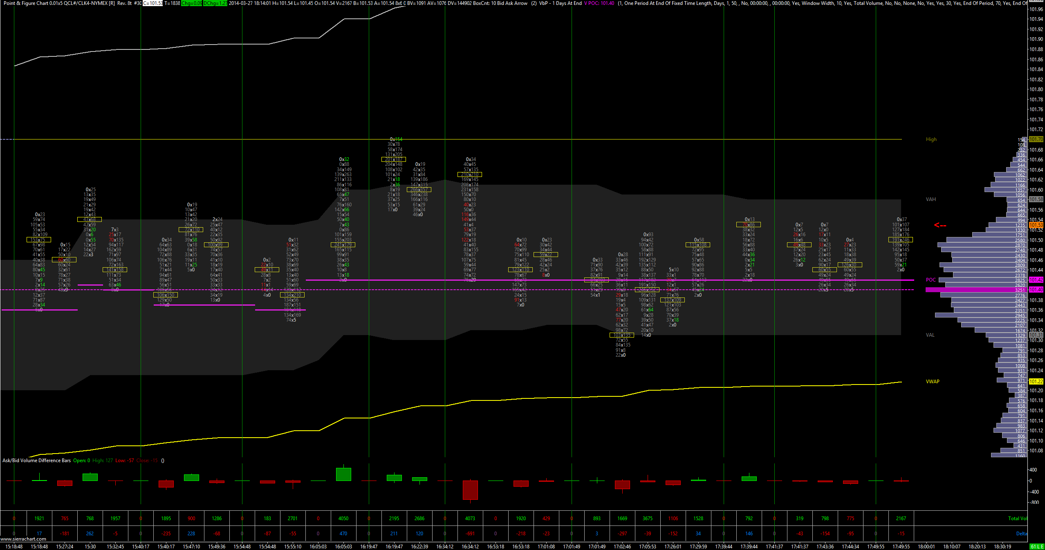
Task: Click the Ask/Bid Volume Difference Bars title
Action: pos(37,461)
